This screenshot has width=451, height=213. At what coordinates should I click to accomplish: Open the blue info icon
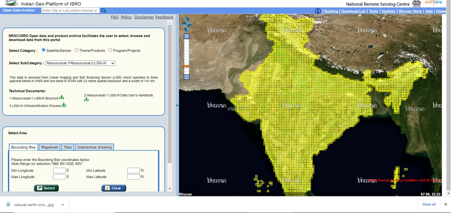pyautogui.click(x=318, y=11)
